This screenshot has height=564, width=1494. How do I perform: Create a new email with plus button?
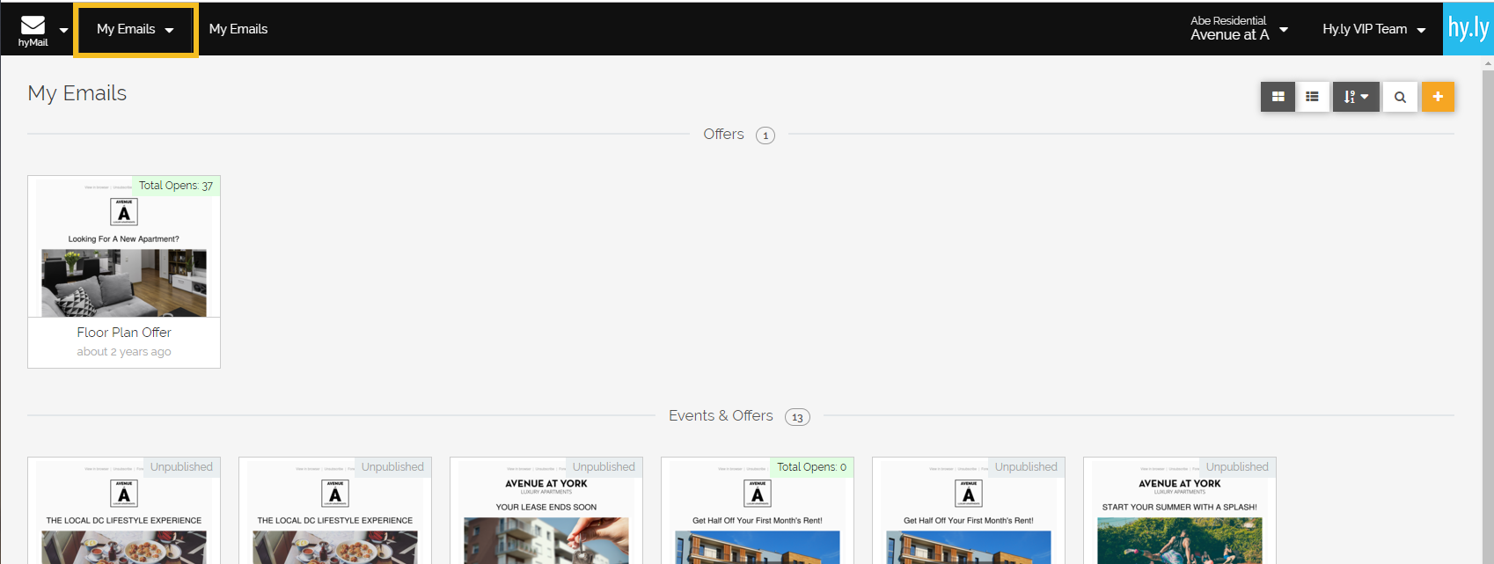click(1438, 97)
